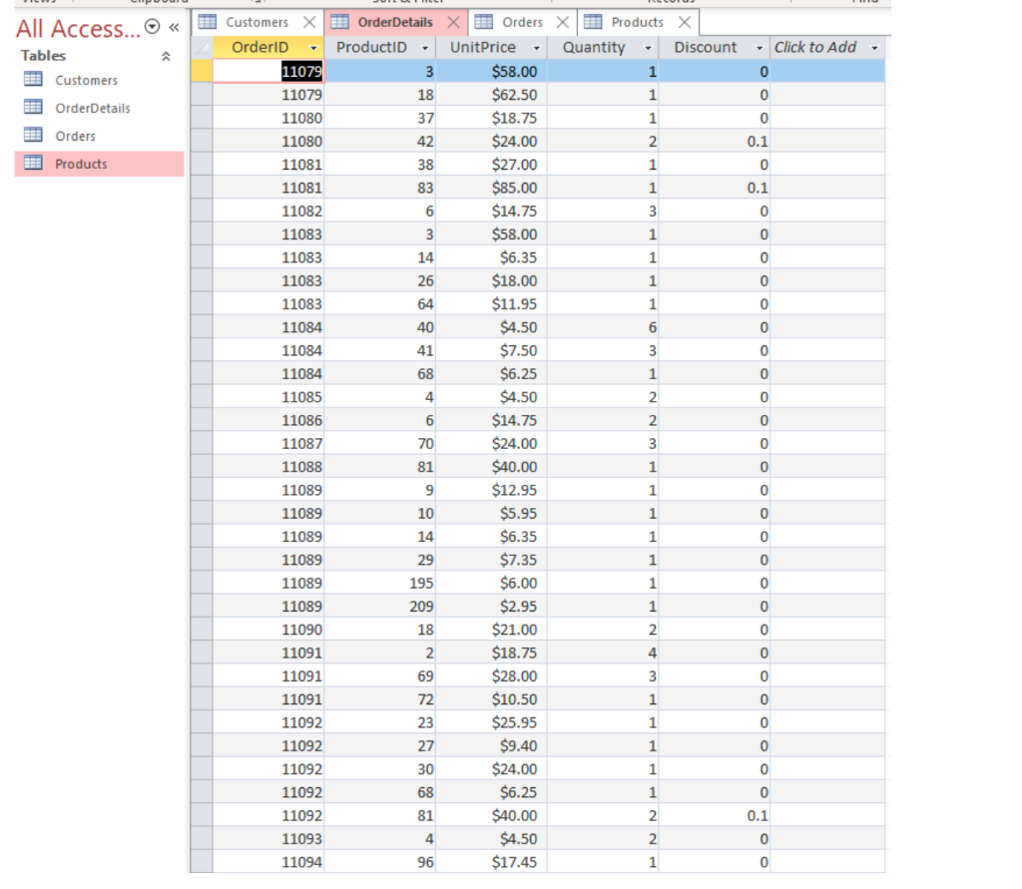The image size is (1022, 889).
Task: Click the ProductID cell 37
Action: pos(380,118)
